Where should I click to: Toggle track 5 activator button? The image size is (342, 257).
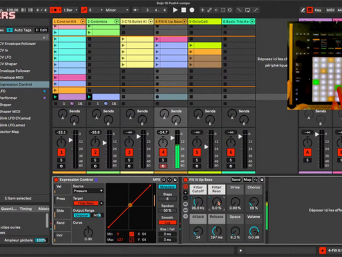(197, 152)
